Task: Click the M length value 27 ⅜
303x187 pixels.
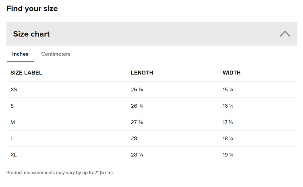Action: tap(137, 122)
